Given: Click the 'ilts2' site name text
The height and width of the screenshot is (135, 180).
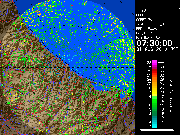Looking at the screenshot, I should 141,11.
